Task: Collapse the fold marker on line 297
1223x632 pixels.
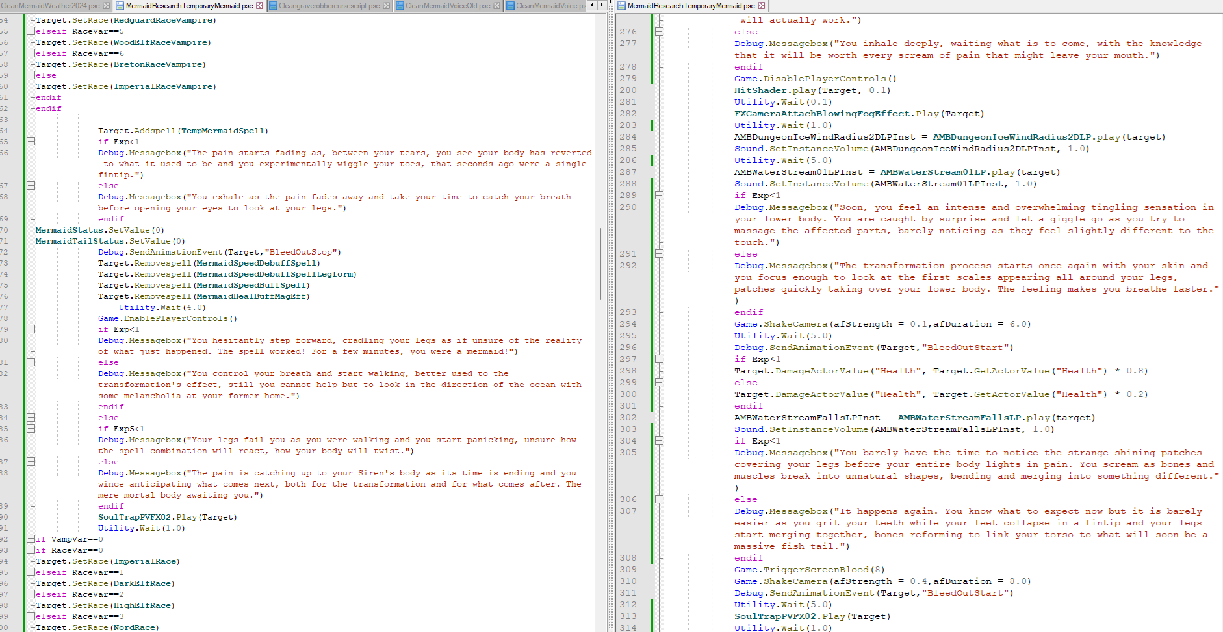Action: pyautogui.click(x=659, y=359)
